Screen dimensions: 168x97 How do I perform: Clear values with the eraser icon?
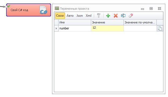point(131,16)
